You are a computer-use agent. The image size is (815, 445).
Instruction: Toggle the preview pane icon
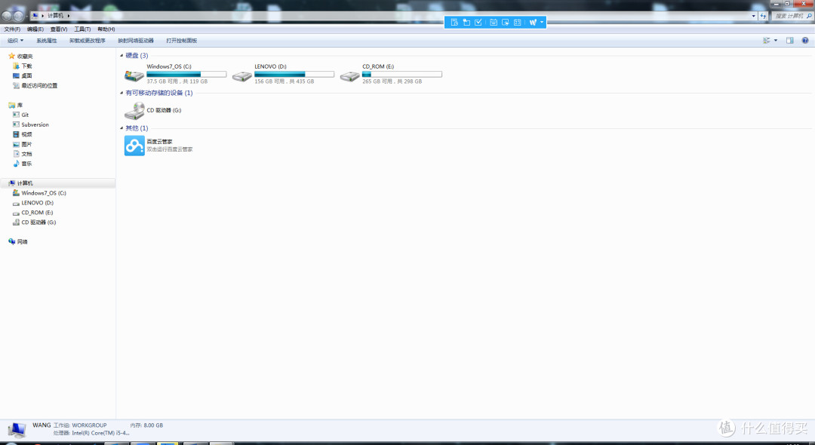click(789, 41)
